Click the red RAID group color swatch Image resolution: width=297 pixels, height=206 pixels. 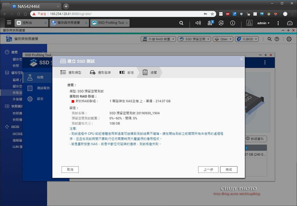pyautogui.click(x=73, y=101)
